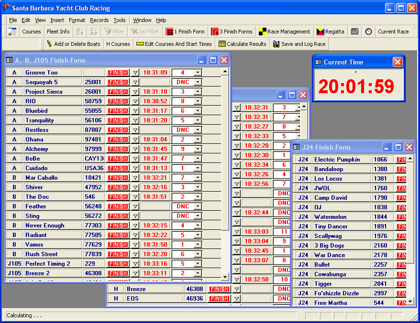Open Race Management from the toolbar
The height and width of the screenshot is (323, 420).
(285, 32)
